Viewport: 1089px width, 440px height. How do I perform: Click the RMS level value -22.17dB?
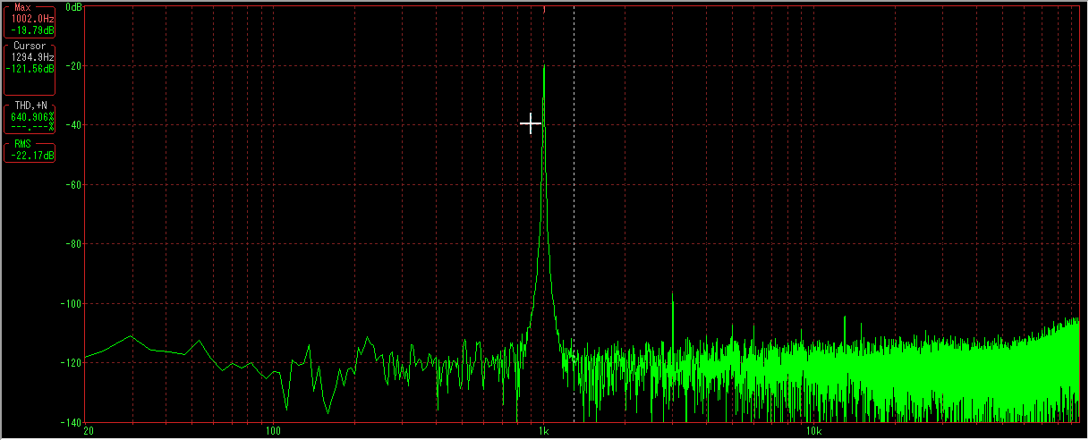(x=32, y=156)
